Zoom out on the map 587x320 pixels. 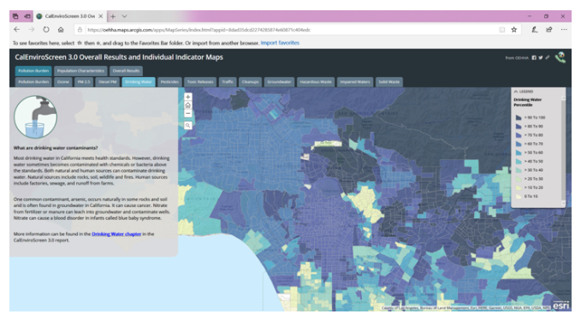point(188,114)
